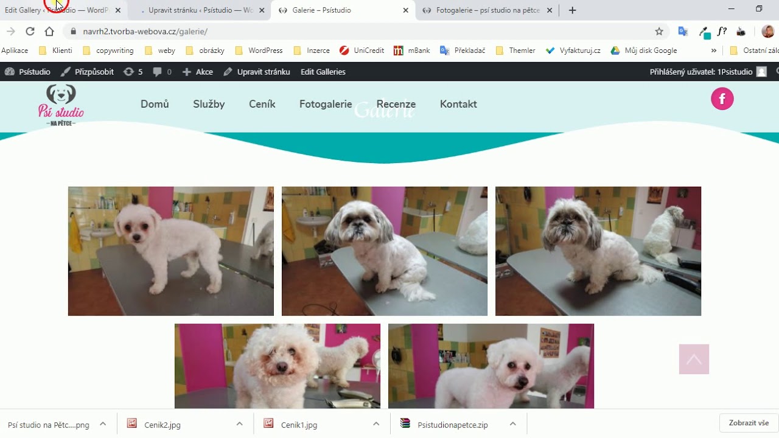Navigate to Kontakt page
The image size is (779, 438).
458,104
